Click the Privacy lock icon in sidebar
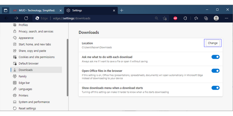233x116 pixels. pos(15,31)
